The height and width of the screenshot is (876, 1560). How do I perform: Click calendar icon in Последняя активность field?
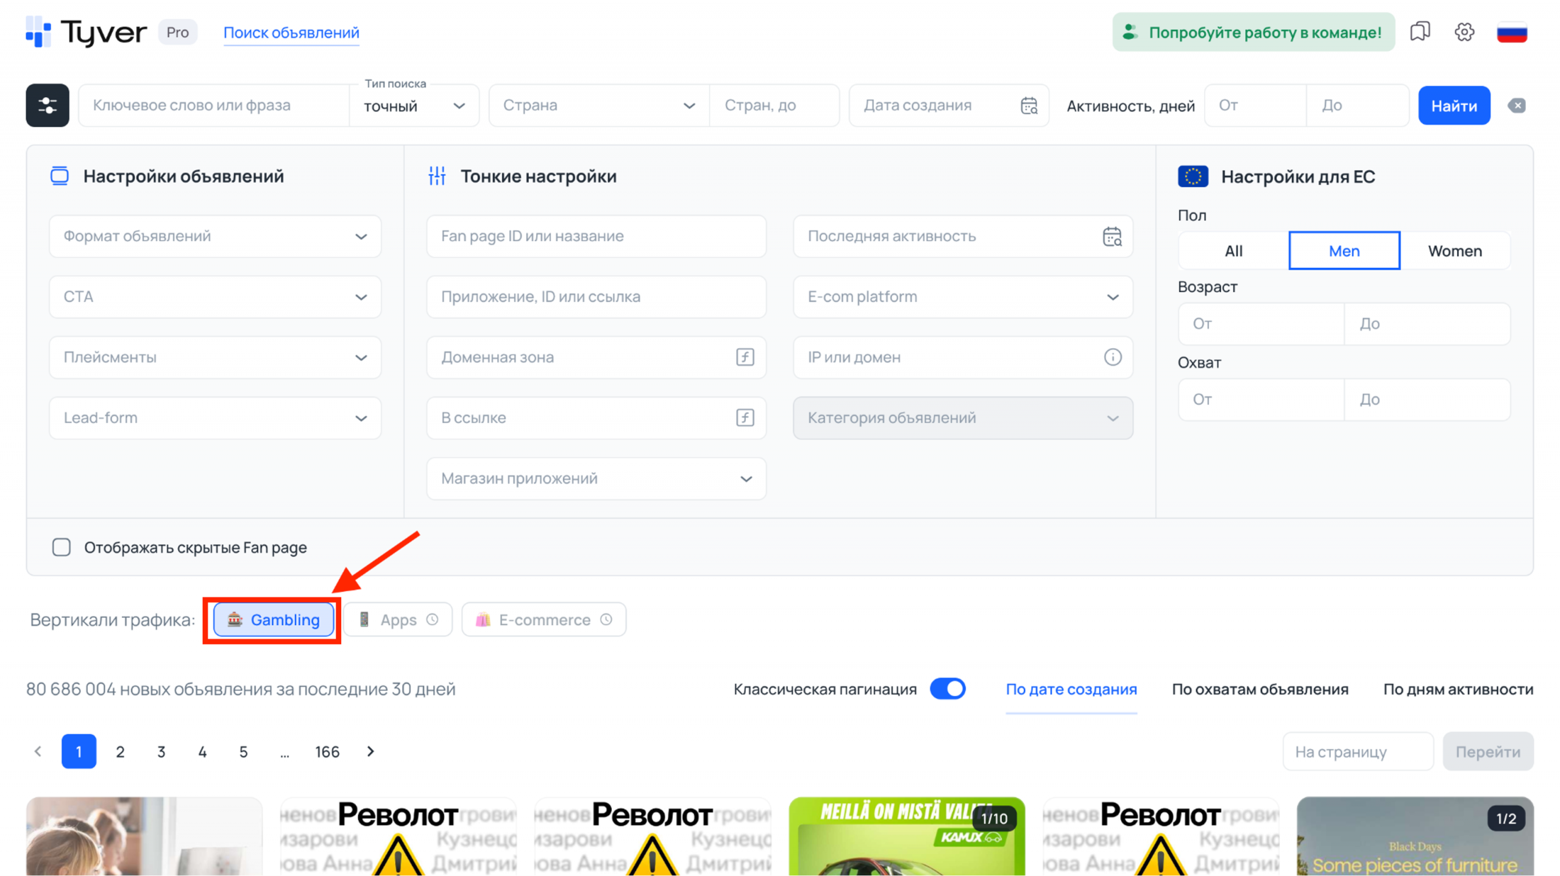click(x=1112, y=236)
